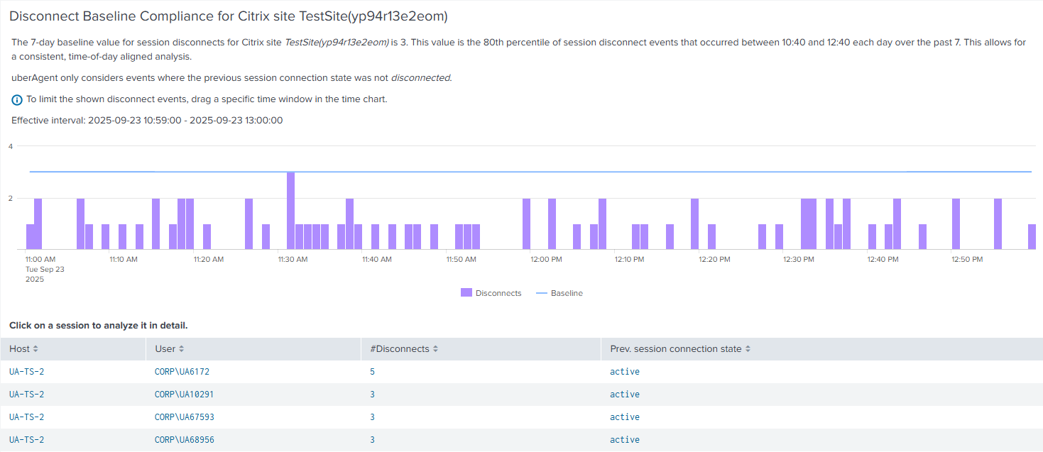This screenshot has width=1043, height=452.
Task: Click the disconnect count 5 in first row
Action: [x=373, y=372]
